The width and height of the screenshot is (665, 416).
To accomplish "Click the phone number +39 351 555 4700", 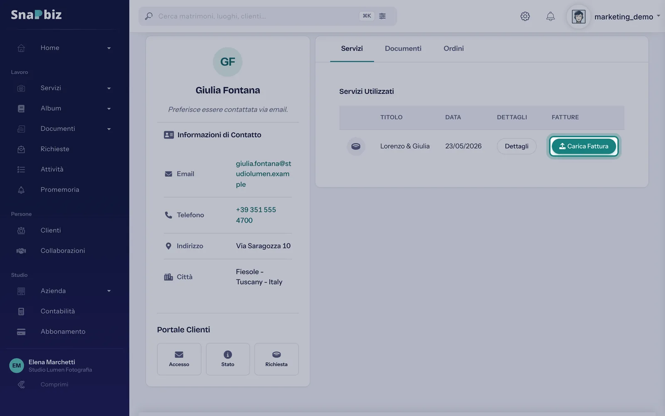I will pyautogui.click(x=256, y=215).
